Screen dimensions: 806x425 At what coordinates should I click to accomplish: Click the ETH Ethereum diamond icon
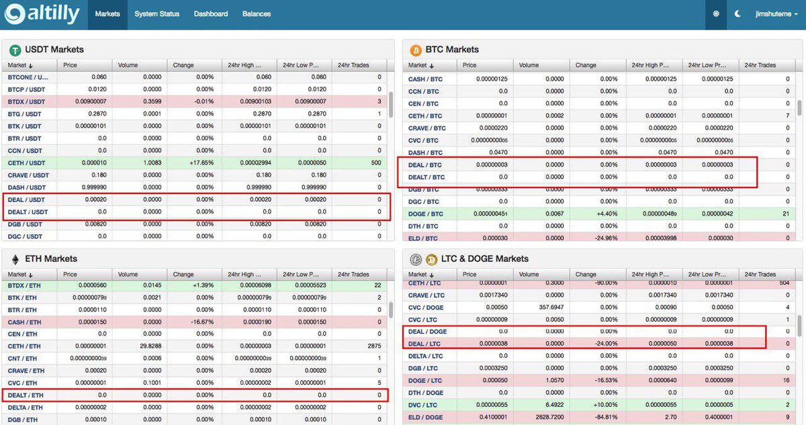click(x=15, y=258)
